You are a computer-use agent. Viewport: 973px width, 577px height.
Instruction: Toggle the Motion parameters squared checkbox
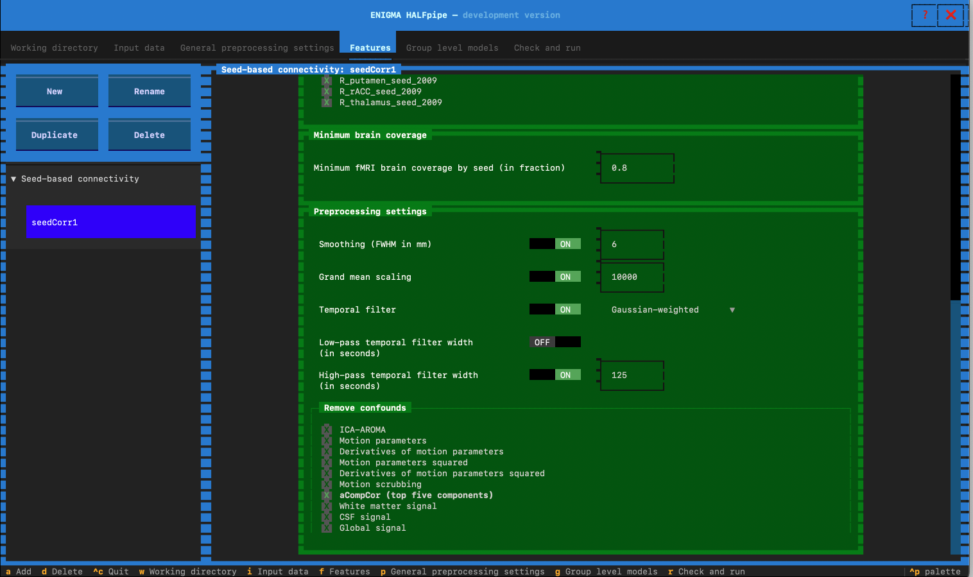pos(327,463)
